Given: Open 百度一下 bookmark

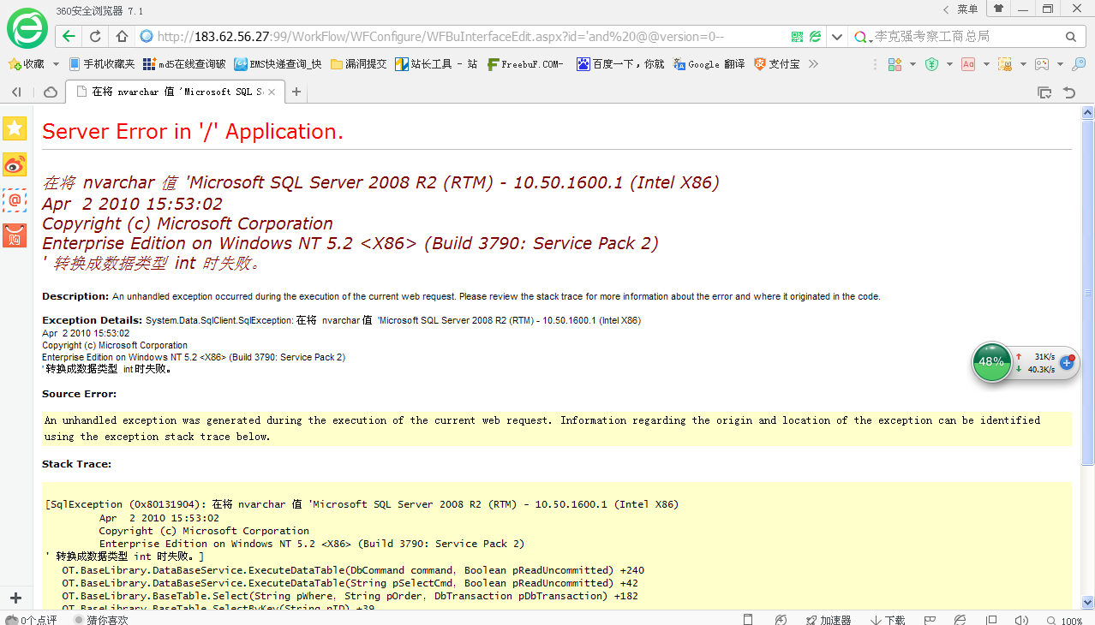Looking at the screenshot, I should (620, 64).
